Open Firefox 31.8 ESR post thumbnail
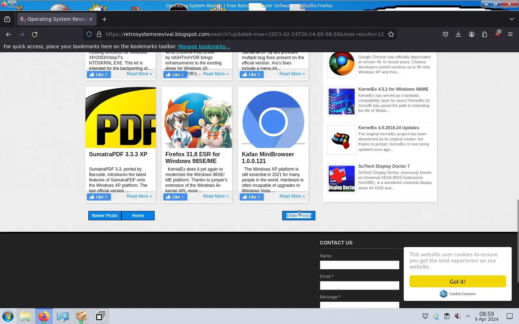Image resolution: width=519 pixels, height=324 pixels. point(197,117)
